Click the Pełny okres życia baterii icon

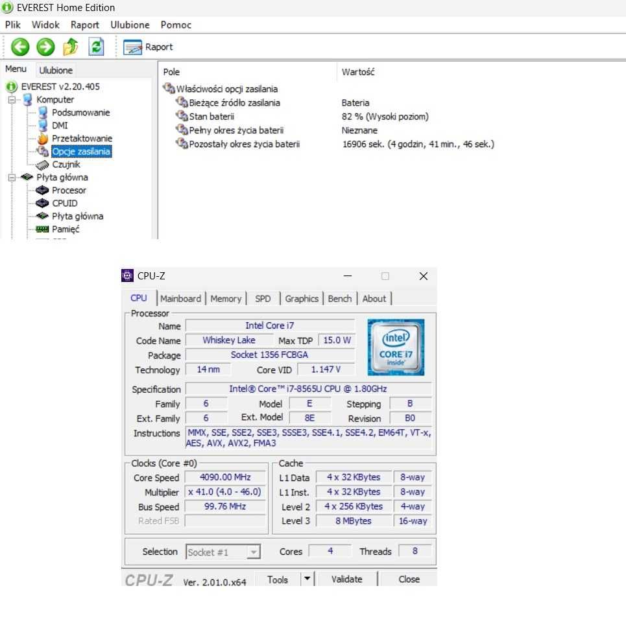click(x=182, y=130)
